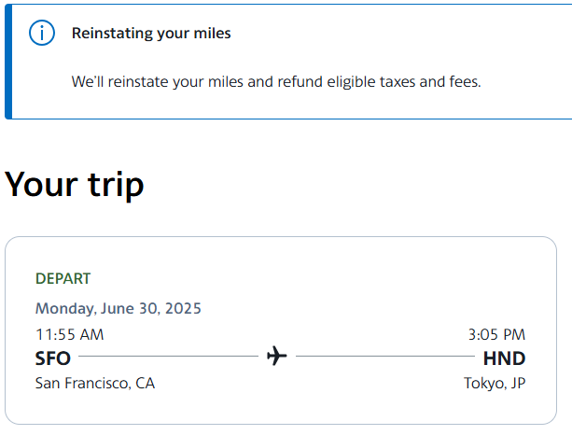Click the 11:55 AM departure time

point(69,334)
